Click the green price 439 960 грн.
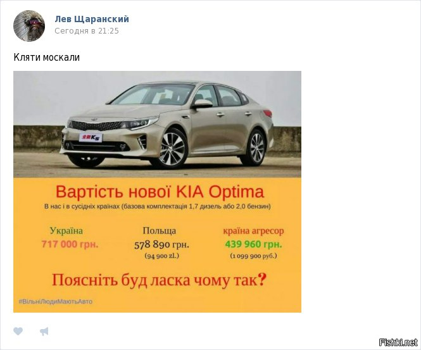Screen dimensions: 421x350 253,244
